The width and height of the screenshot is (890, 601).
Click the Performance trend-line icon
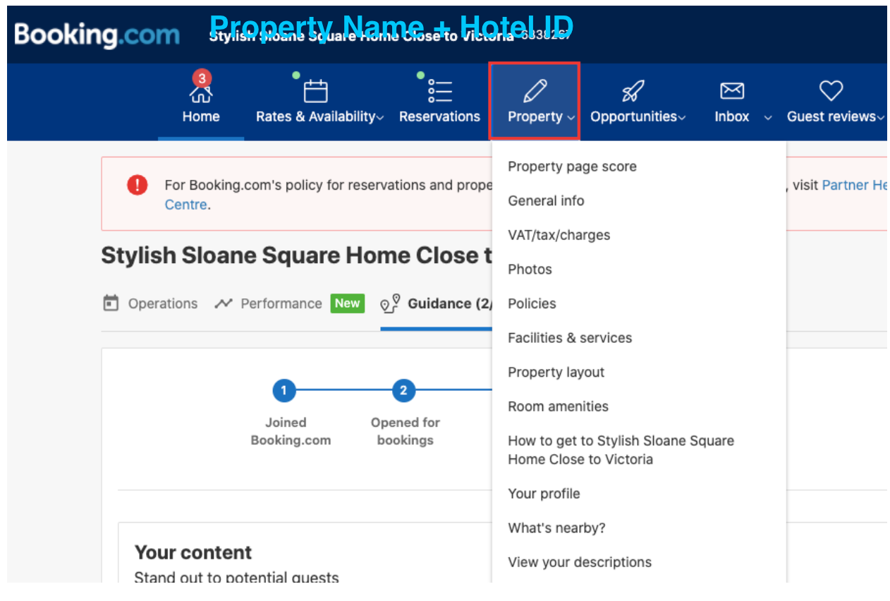point(224,304)
